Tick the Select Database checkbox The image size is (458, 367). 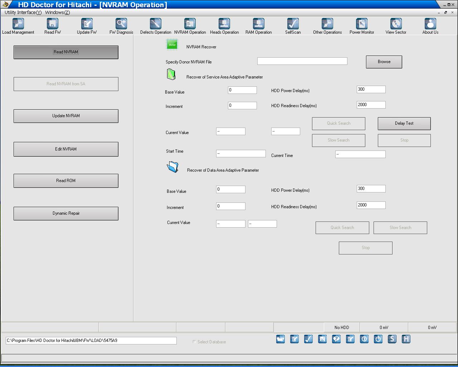click(194, 342)
